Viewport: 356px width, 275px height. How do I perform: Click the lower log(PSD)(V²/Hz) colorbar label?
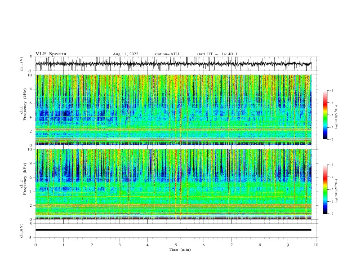pos(337,191)
